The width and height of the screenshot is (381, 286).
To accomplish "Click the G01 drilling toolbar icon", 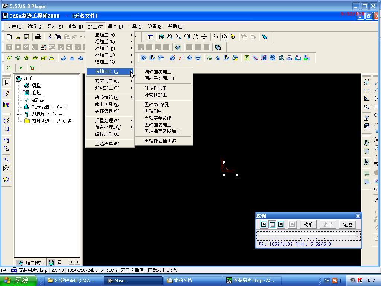I will click(x=298, y=58).
